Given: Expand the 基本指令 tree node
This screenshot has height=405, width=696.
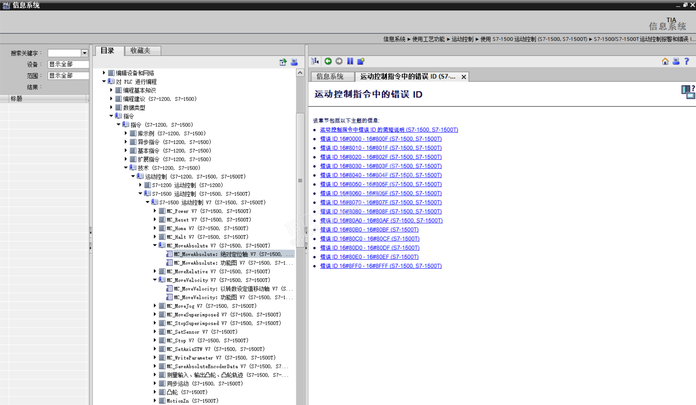Looking at the screenshot, I should click(126, 150).
